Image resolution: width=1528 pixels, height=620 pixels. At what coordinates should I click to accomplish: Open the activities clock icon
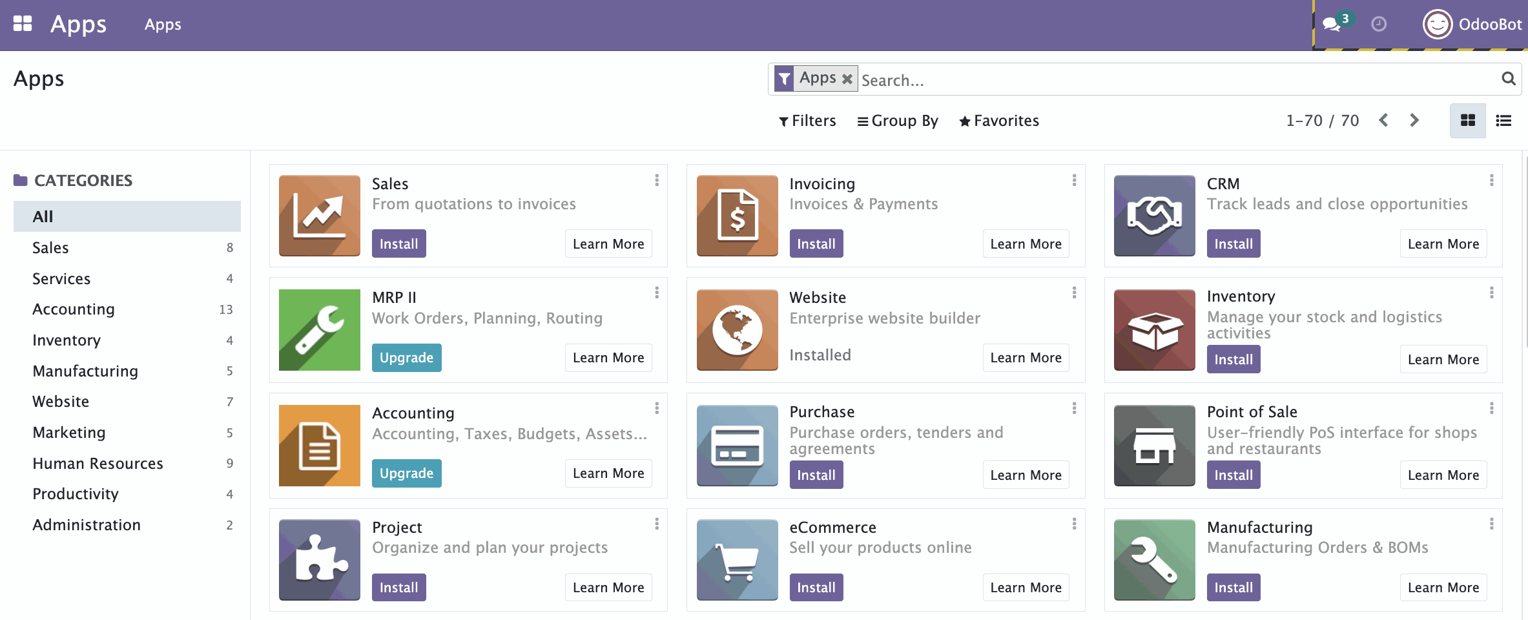point(1379,24)
